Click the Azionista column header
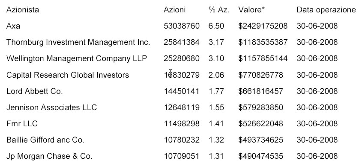Screen dimensions: 362x166 click(x=22, y=10)
